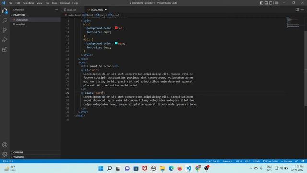
Task: Click the notifications bell in the status bar
Action: pos(303,161)
